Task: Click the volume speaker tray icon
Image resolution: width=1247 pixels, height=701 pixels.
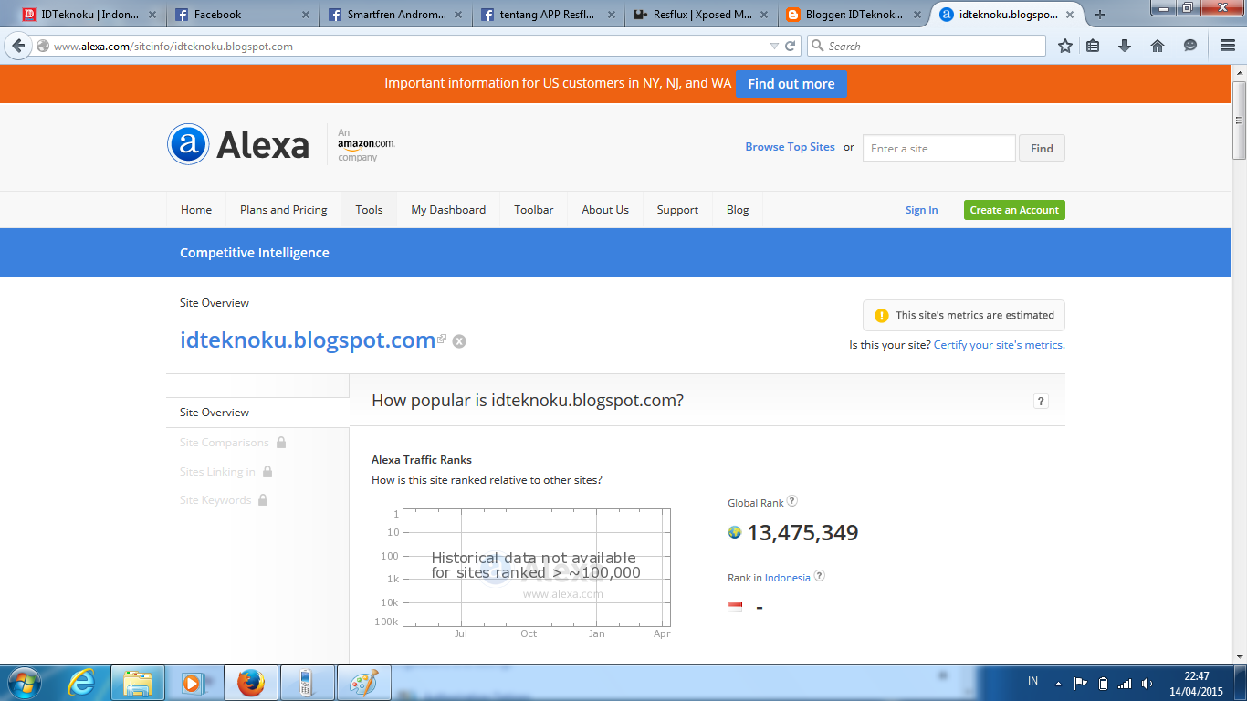Action: pyautogui.click(x=1147, y=683)
